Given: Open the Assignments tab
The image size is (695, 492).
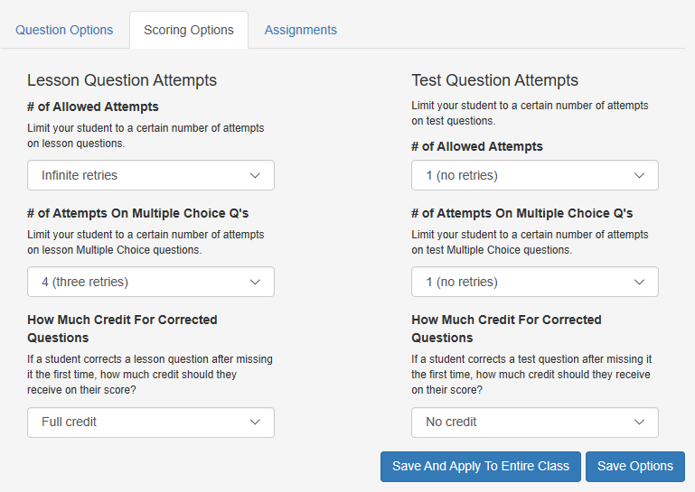Looking at the screenshot, I should (300, 30).
